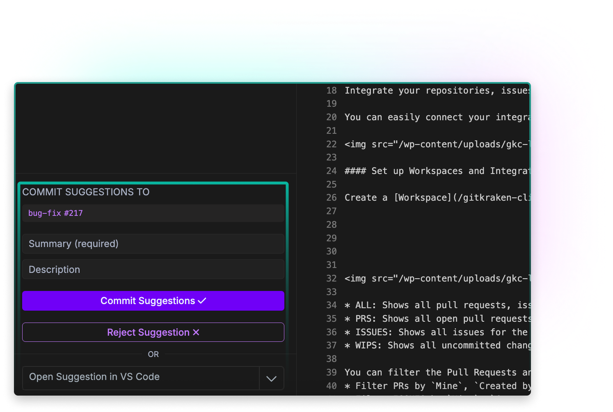Screen dimensions: 613x412
Task: Click line number 24 in the editor gutter
Action: click(331, 171)
